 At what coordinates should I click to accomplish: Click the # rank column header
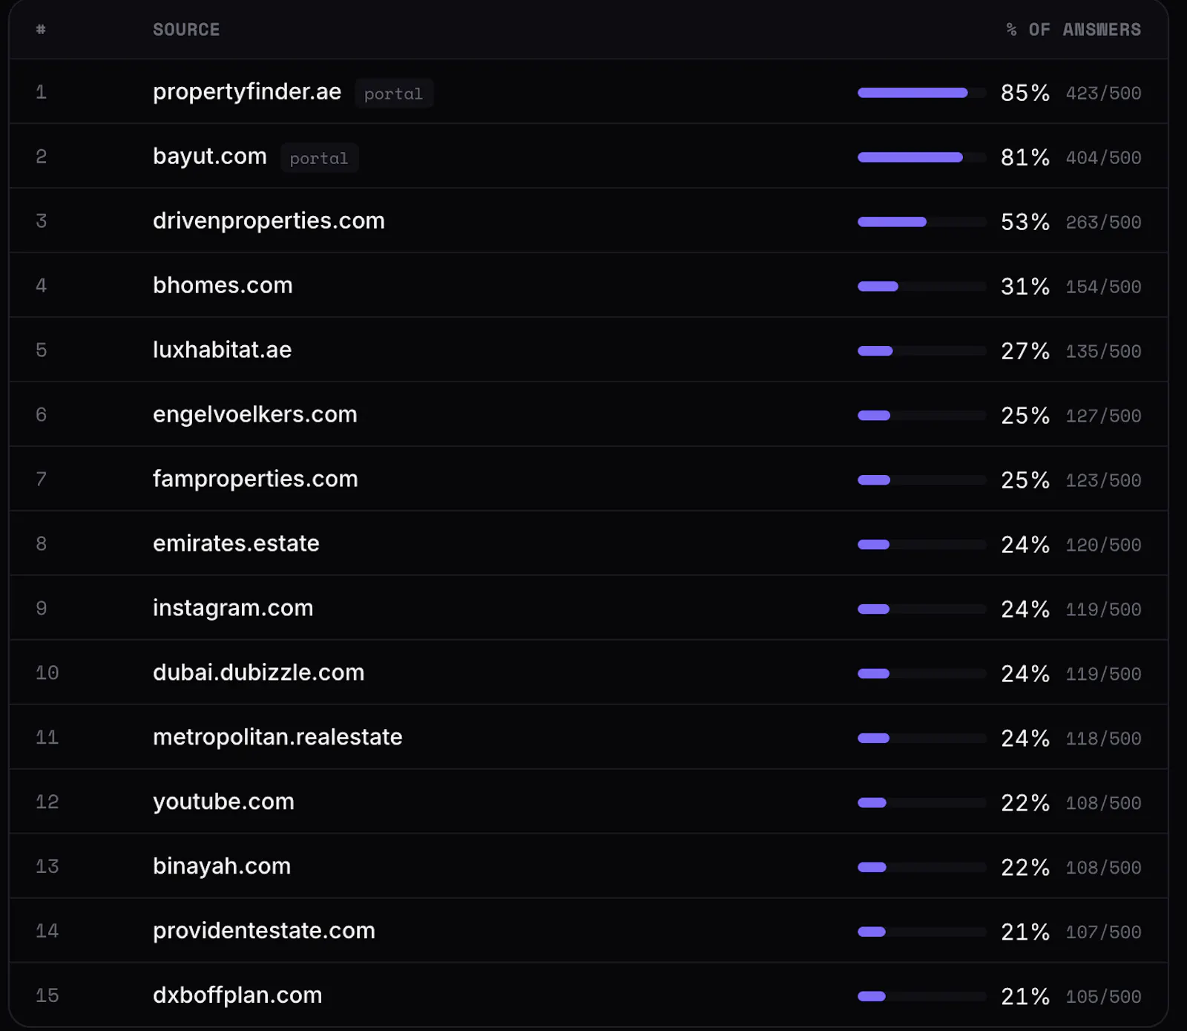[41, 30]
